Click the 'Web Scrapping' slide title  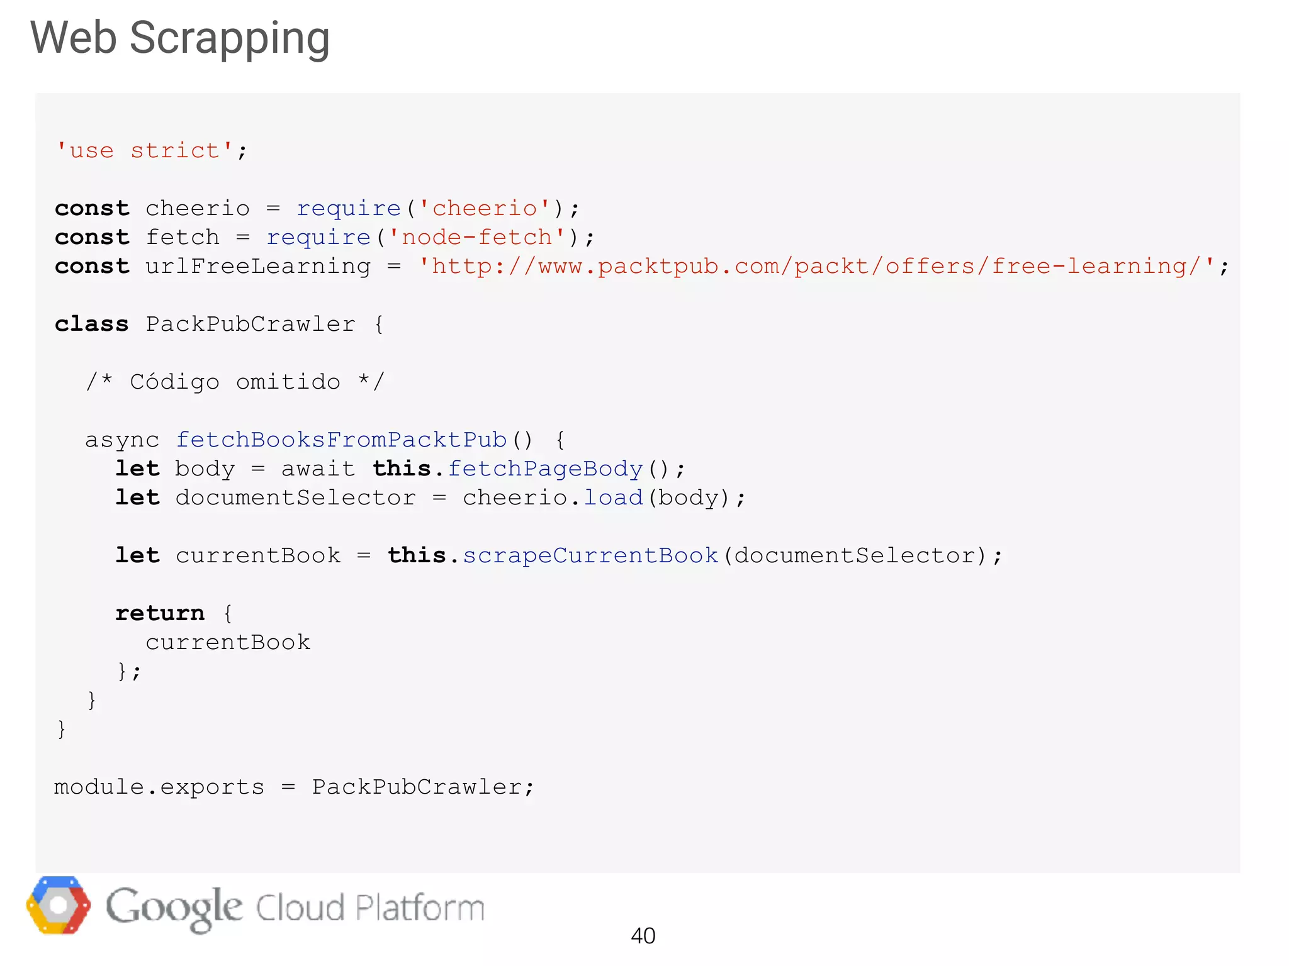coord(180,39)
